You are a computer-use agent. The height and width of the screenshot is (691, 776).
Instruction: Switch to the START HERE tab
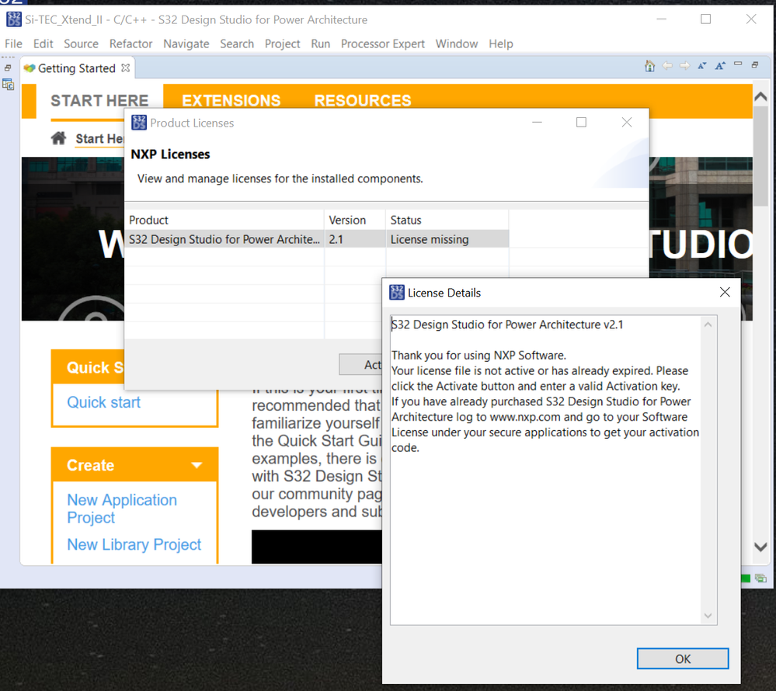(x=99, y=101)
